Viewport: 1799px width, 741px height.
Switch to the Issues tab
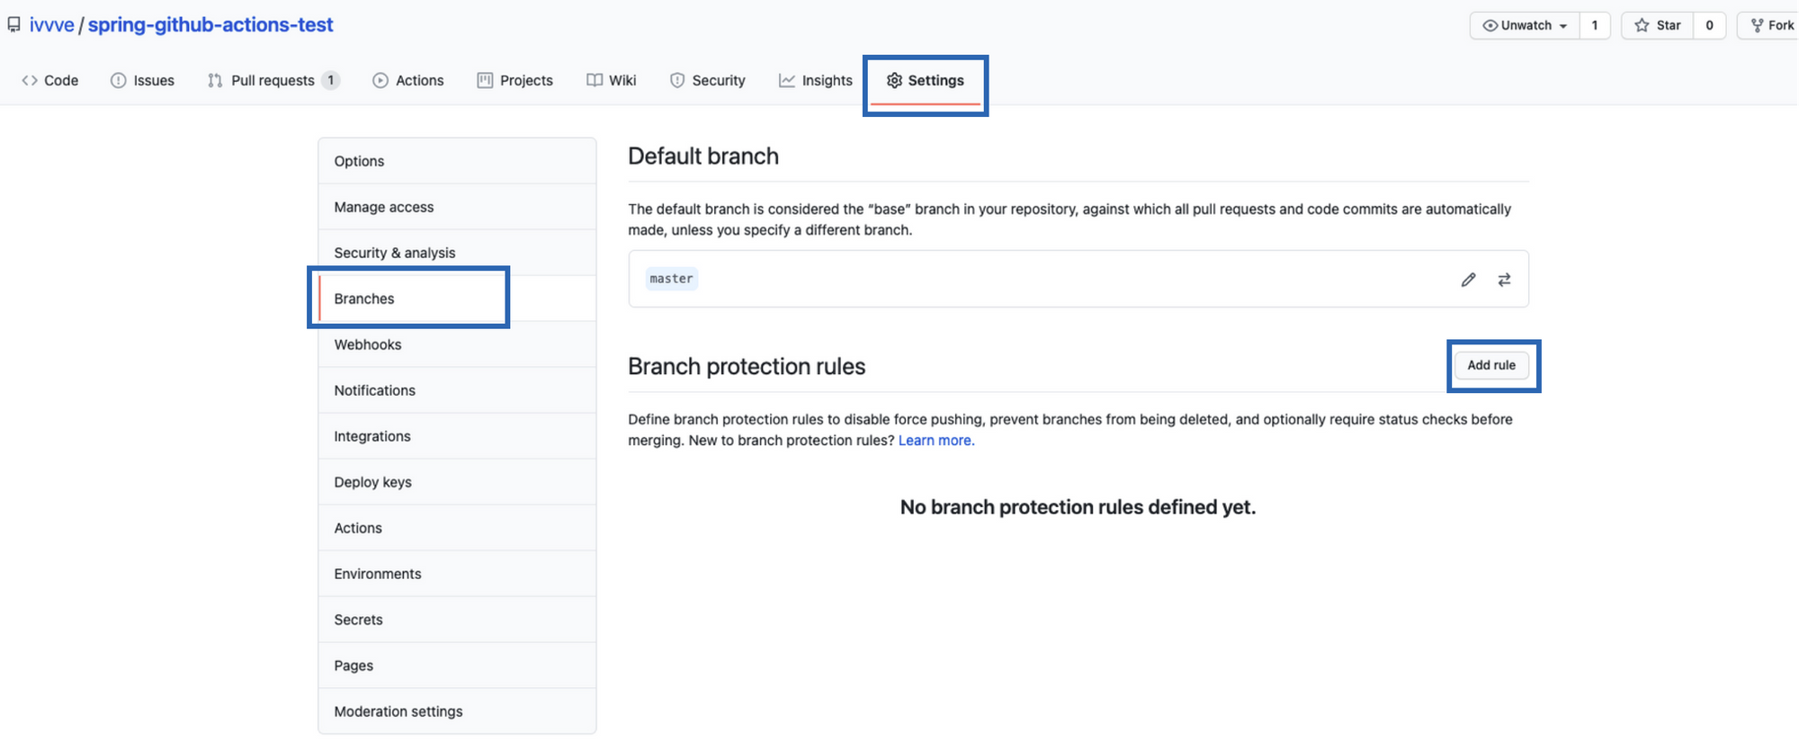[x=142, y=80]
